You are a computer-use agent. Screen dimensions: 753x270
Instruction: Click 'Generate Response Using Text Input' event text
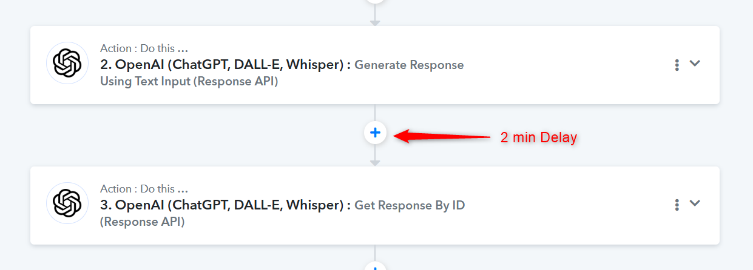(x=282, y=73)
